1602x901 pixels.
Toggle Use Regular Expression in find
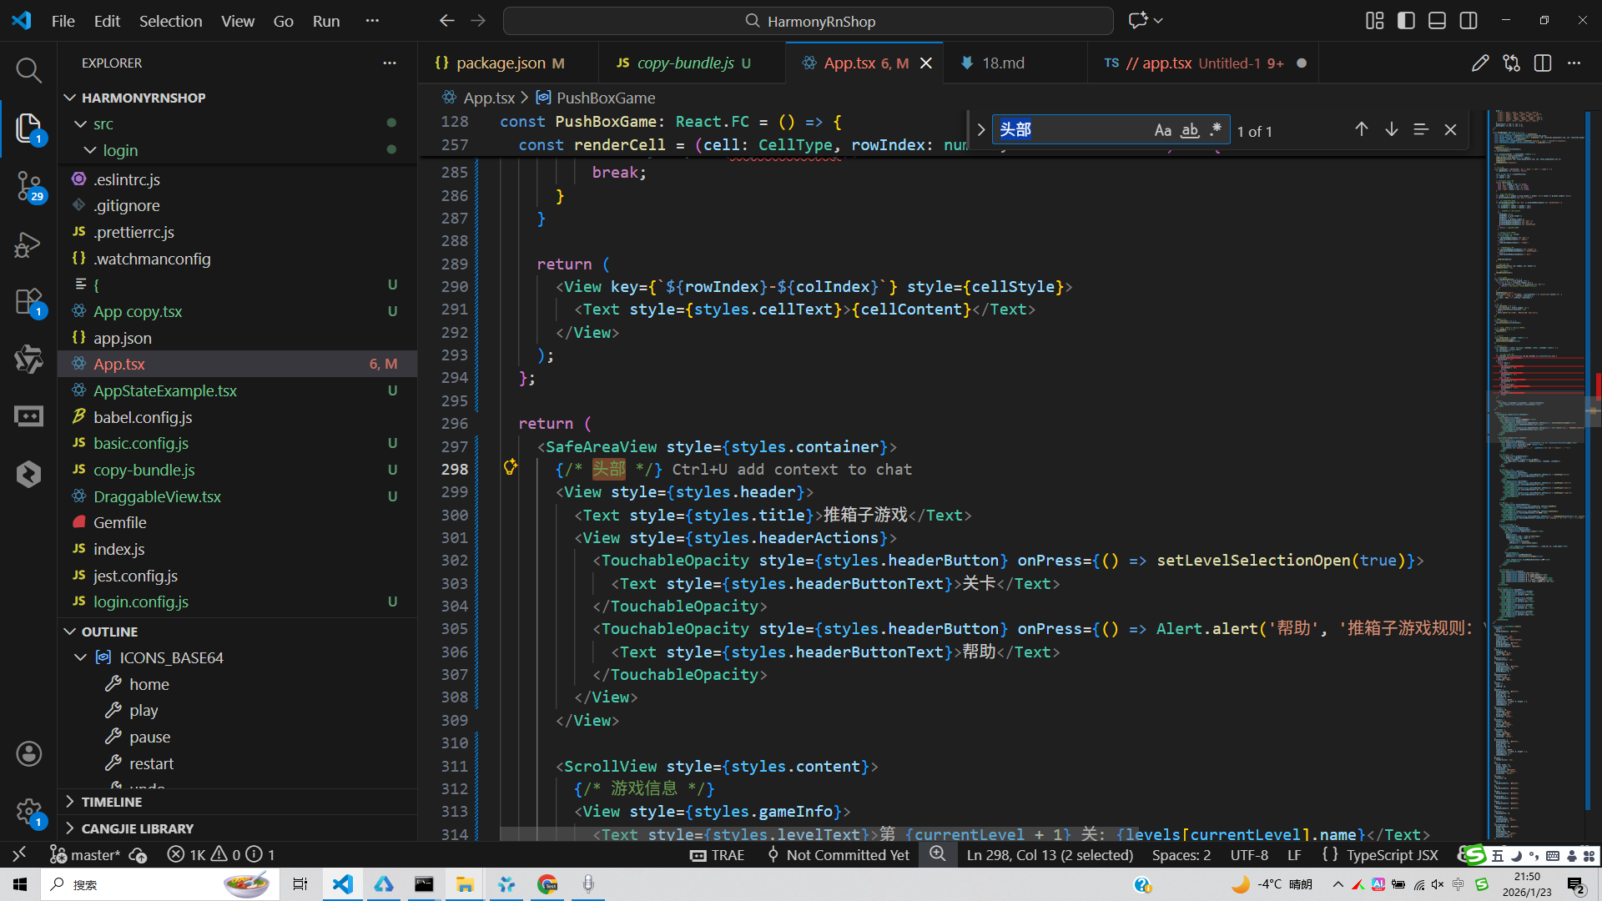coord(1216,130)
